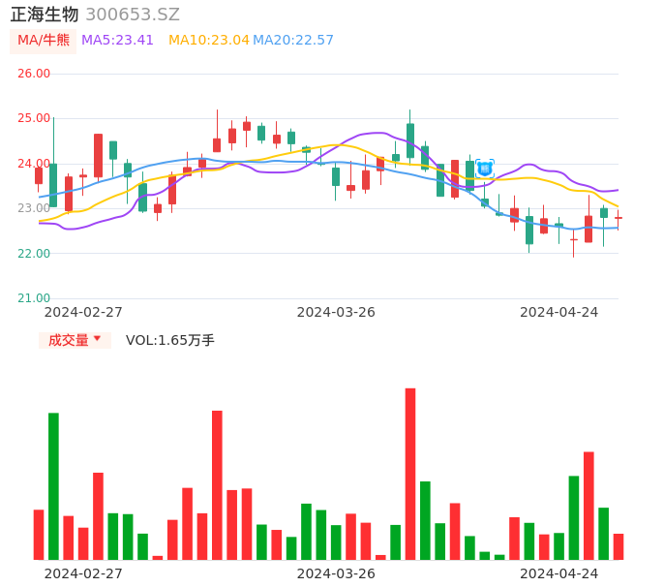The image size is (664, 587).
Task: Click the 2024-04-24 date under the price chart
Action: coord(559,312)
